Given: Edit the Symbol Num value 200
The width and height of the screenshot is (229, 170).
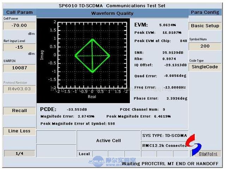Looking at the screenshot, I should 205,46.
